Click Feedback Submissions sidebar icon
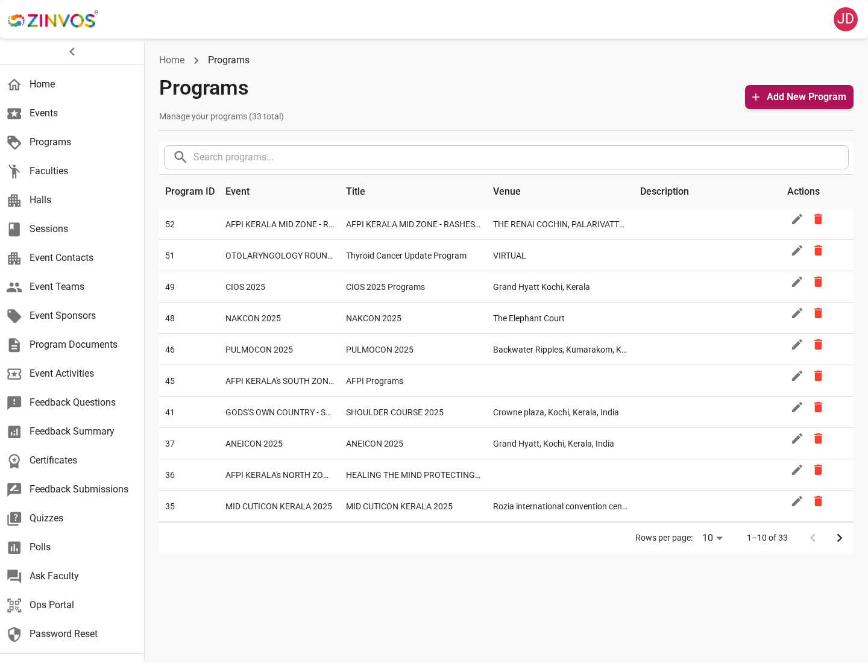 coord(14,489)
